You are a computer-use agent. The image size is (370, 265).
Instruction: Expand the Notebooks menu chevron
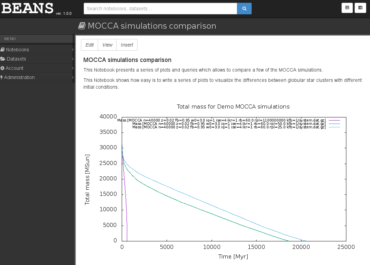click(73, 50)
